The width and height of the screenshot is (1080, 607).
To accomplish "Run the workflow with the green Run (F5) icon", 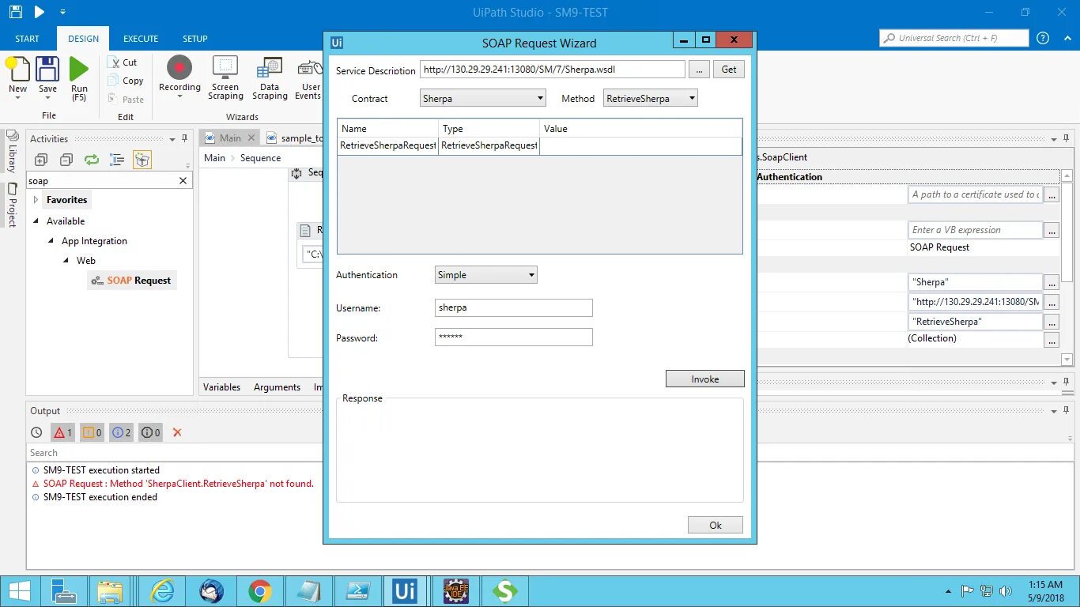I will (x=79, y=70).
